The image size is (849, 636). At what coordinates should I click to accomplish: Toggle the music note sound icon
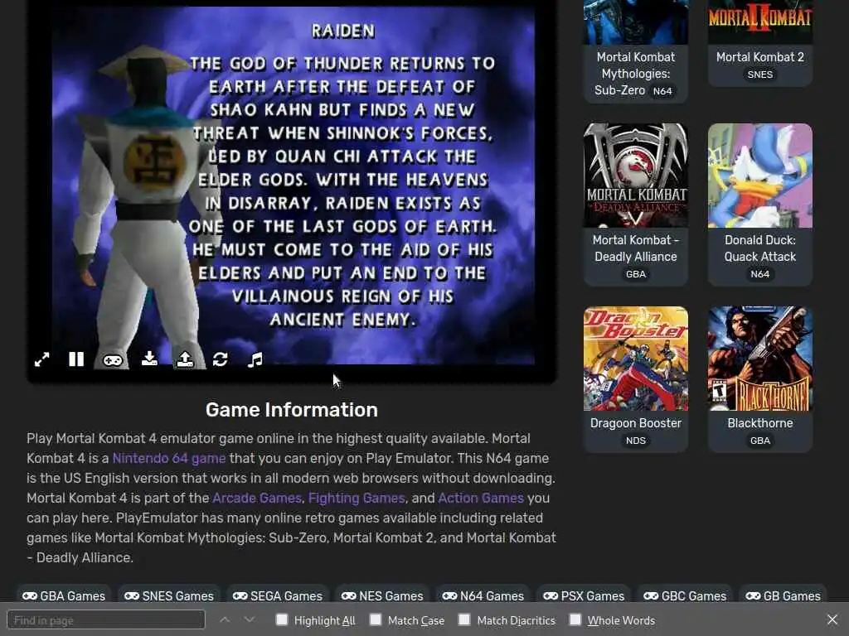(x=255, y=359)
